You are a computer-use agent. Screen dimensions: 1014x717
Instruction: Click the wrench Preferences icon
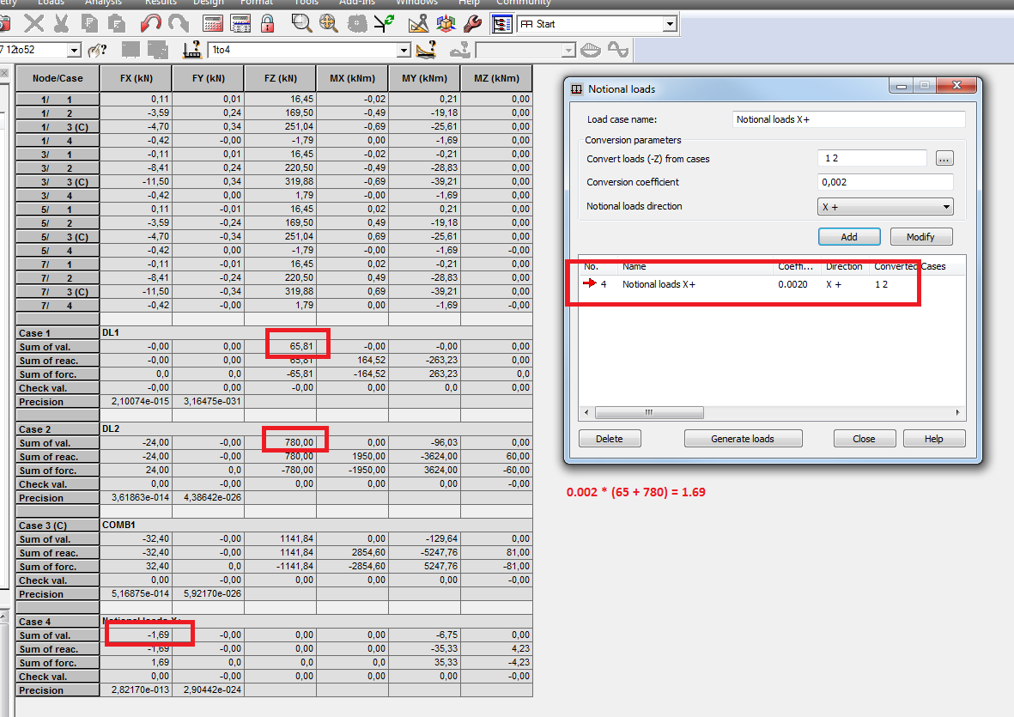pyautogui.click(x=472, y=23)
